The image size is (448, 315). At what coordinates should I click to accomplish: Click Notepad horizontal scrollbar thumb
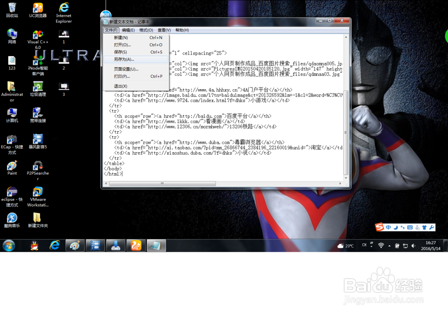(x=162, y=184)
